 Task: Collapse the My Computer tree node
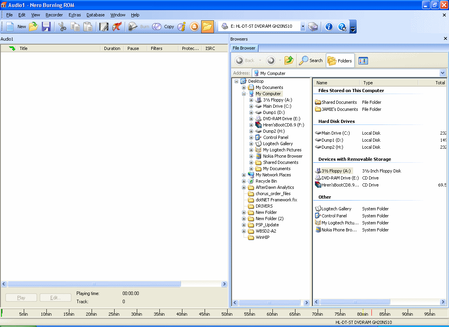[244, 94]
